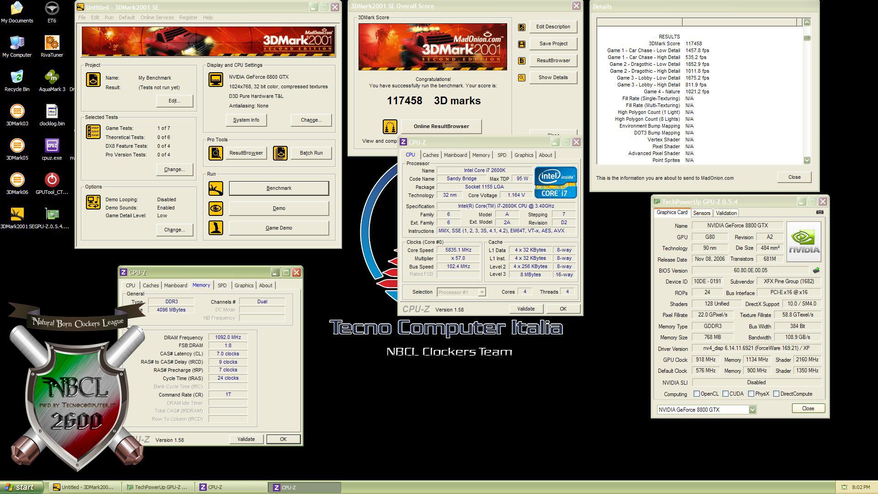This screenshot has height=494, width=878.
Task: Open the Recycle Bin icon
Action: [17, 81]
